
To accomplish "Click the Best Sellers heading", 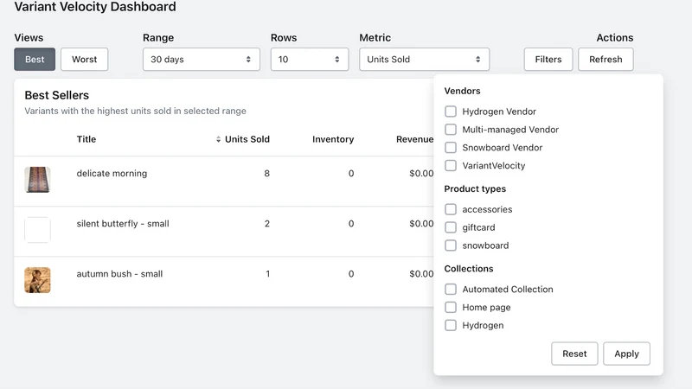I will tap(57, 95).
